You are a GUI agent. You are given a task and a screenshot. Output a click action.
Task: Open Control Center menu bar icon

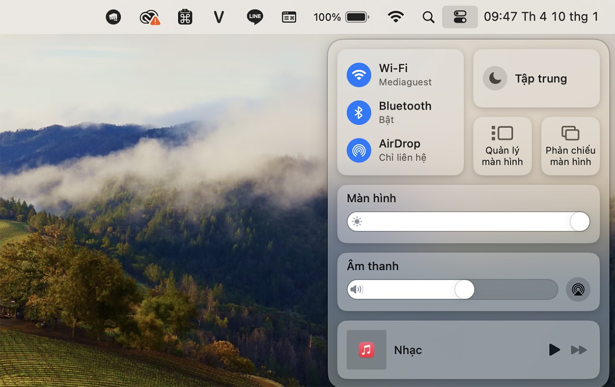point(460,17)
